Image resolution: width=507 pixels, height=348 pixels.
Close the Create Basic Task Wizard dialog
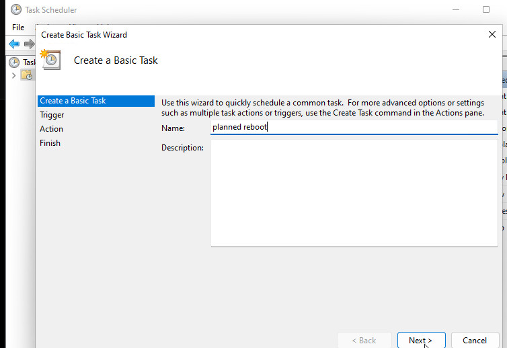click(x=492, y=34)
